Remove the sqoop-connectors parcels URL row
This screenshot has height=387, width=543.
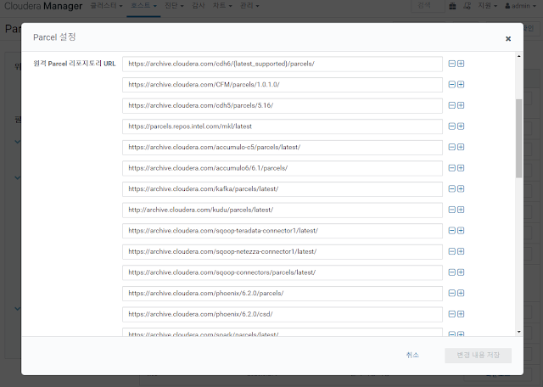click(452, 272)
